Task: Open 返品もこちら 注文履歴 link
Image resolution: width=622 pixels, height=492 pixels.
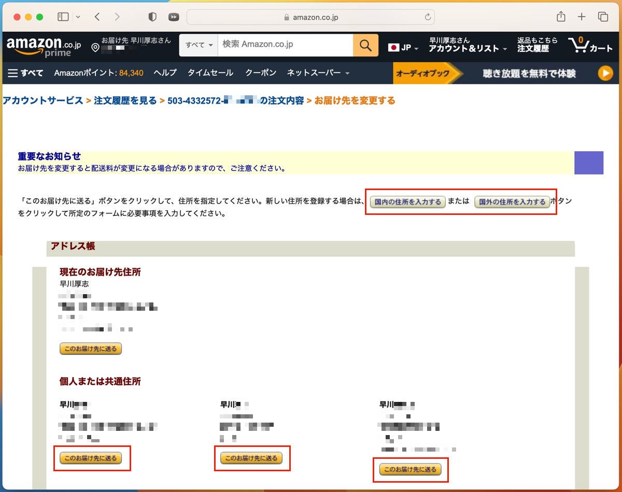Action: [x=538, y=45]
